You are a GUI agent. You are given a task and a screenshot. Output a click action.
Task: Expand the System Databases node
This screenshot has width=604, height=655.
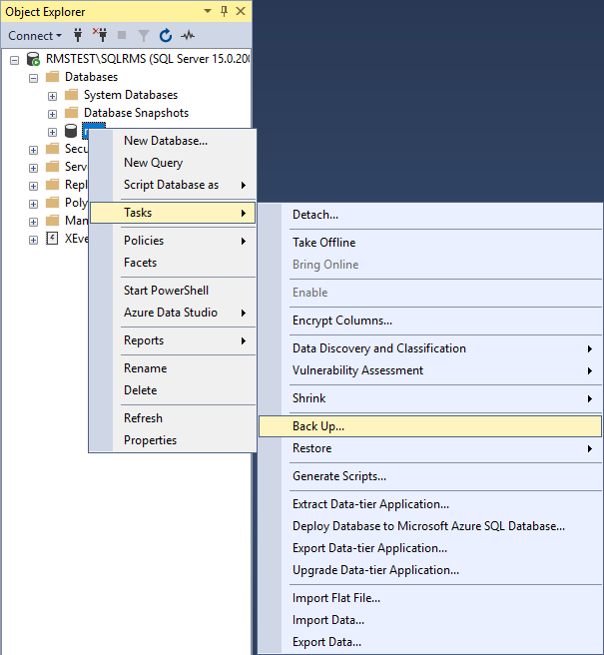pyautogui.click(x=52, y=97)
